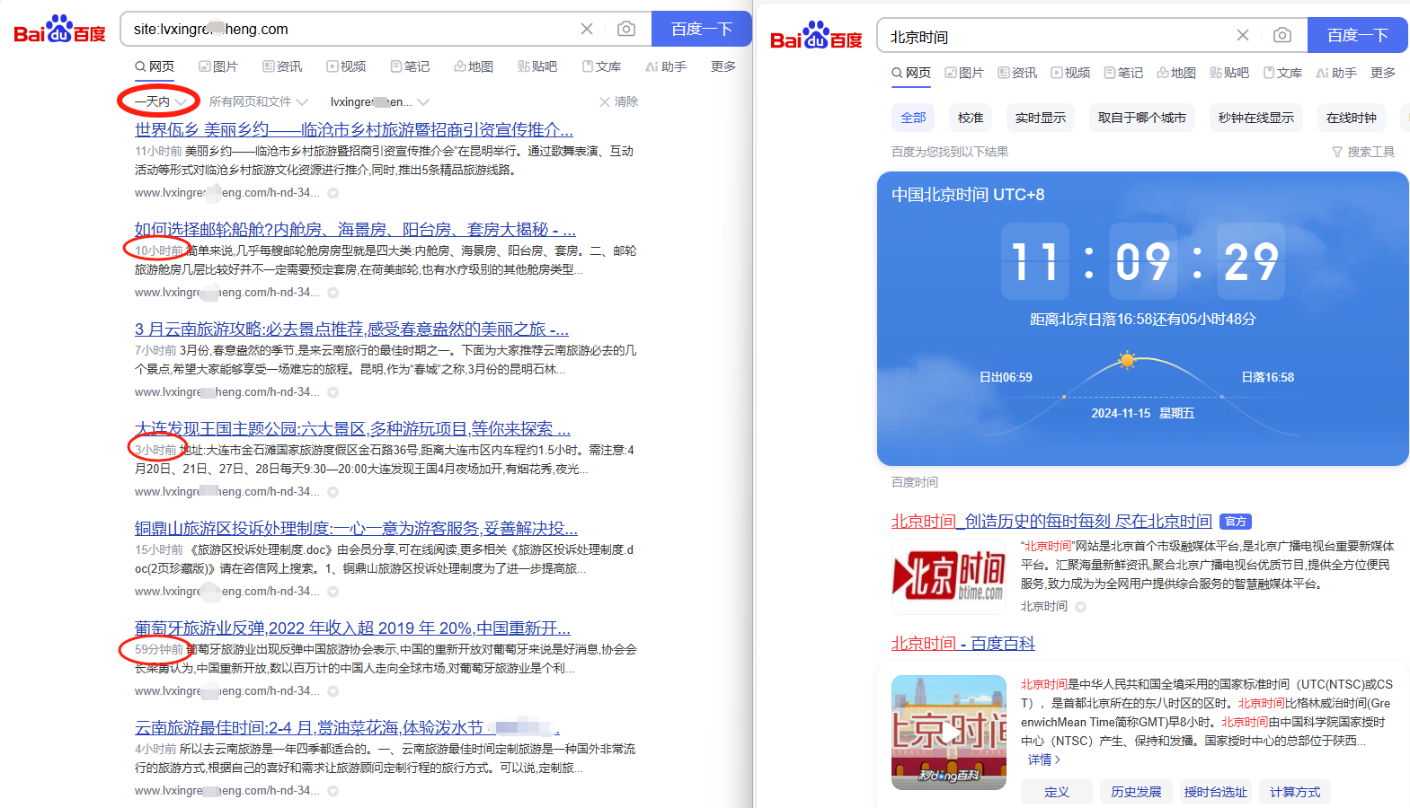Open Ai 助手 tab in right window
The image size is (1410, 808).
click(x=1336, y=73)
